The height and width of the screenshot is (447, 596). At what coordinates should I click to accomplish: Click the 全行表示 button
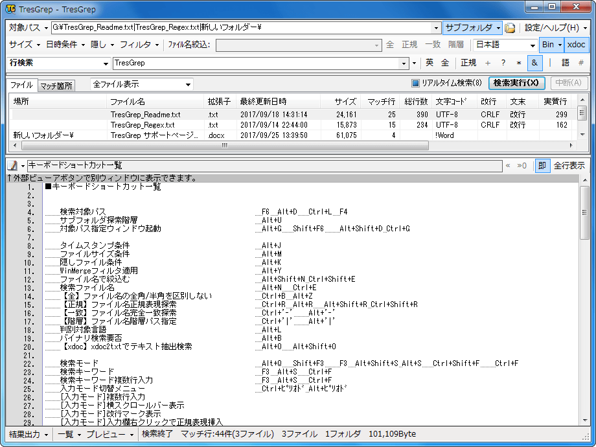(569, 166)
